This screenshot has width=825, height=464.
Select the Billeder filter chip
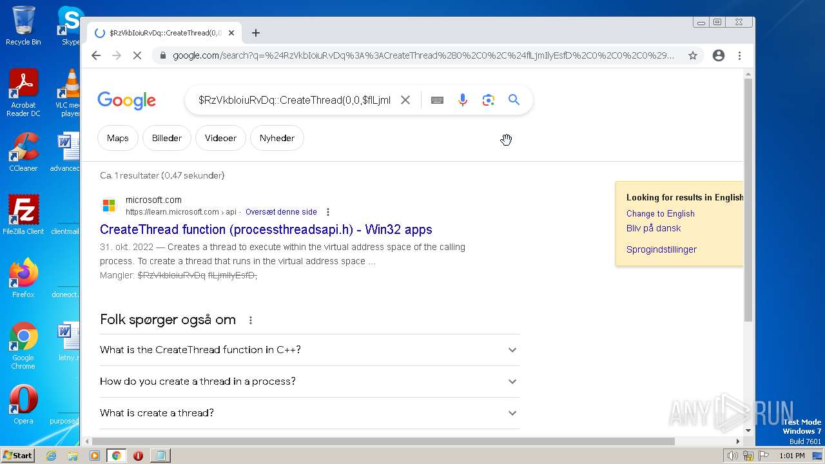[x=167, y=138]
